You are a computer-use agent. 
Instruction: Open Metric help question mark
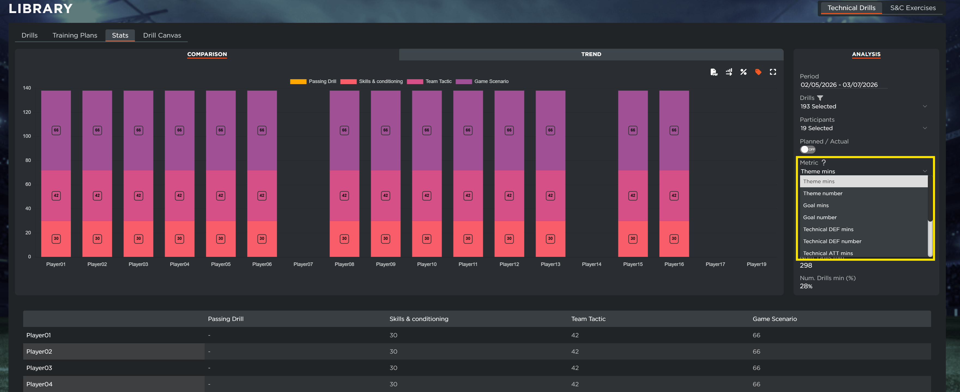[x=823, y=162]
